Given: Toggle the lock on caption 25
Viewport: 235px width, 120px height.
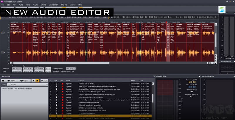Looking at the screenshot, I should pos(56,105).
